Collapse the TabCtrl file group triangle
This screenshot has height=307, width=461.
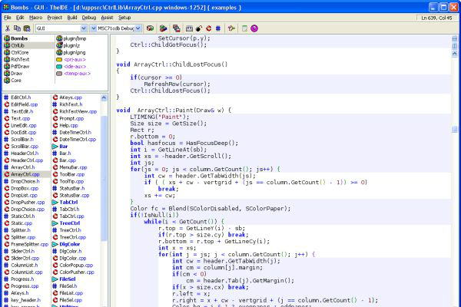click(x=55, y=202)
